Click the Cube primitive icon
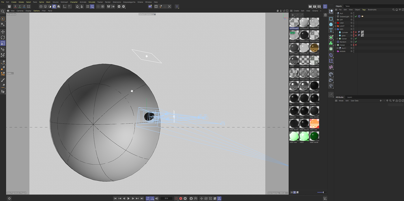The height and width of the screenshot is (201, 404). (x=331, y=25)
